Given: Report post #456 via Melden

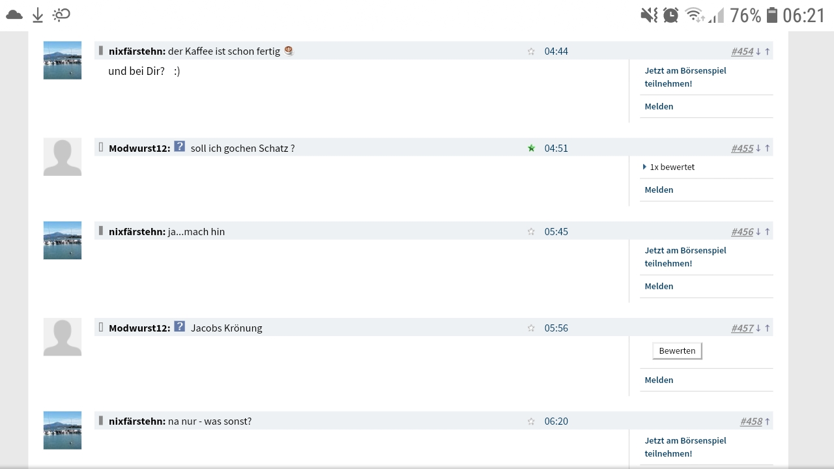Looking at the screenshot, I should click(659, 286).
